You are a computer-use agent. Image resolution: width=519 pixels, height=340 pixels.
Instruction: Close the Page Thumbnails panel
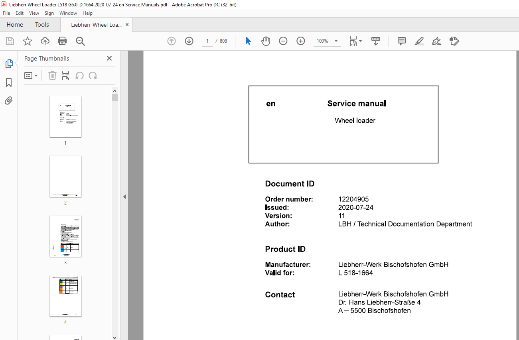[109, 58]
